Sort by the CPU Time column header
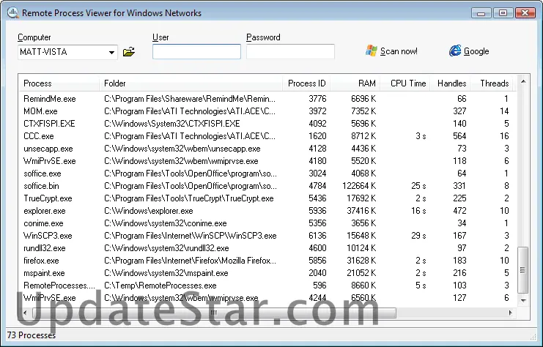Viewport: 543px width, 347px height. (x=405, y=83)
